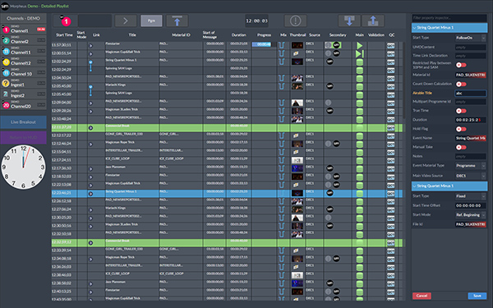Click the pink 20 icon for Channel20
This screenshot has width=493, height=308.
[6, 106]
